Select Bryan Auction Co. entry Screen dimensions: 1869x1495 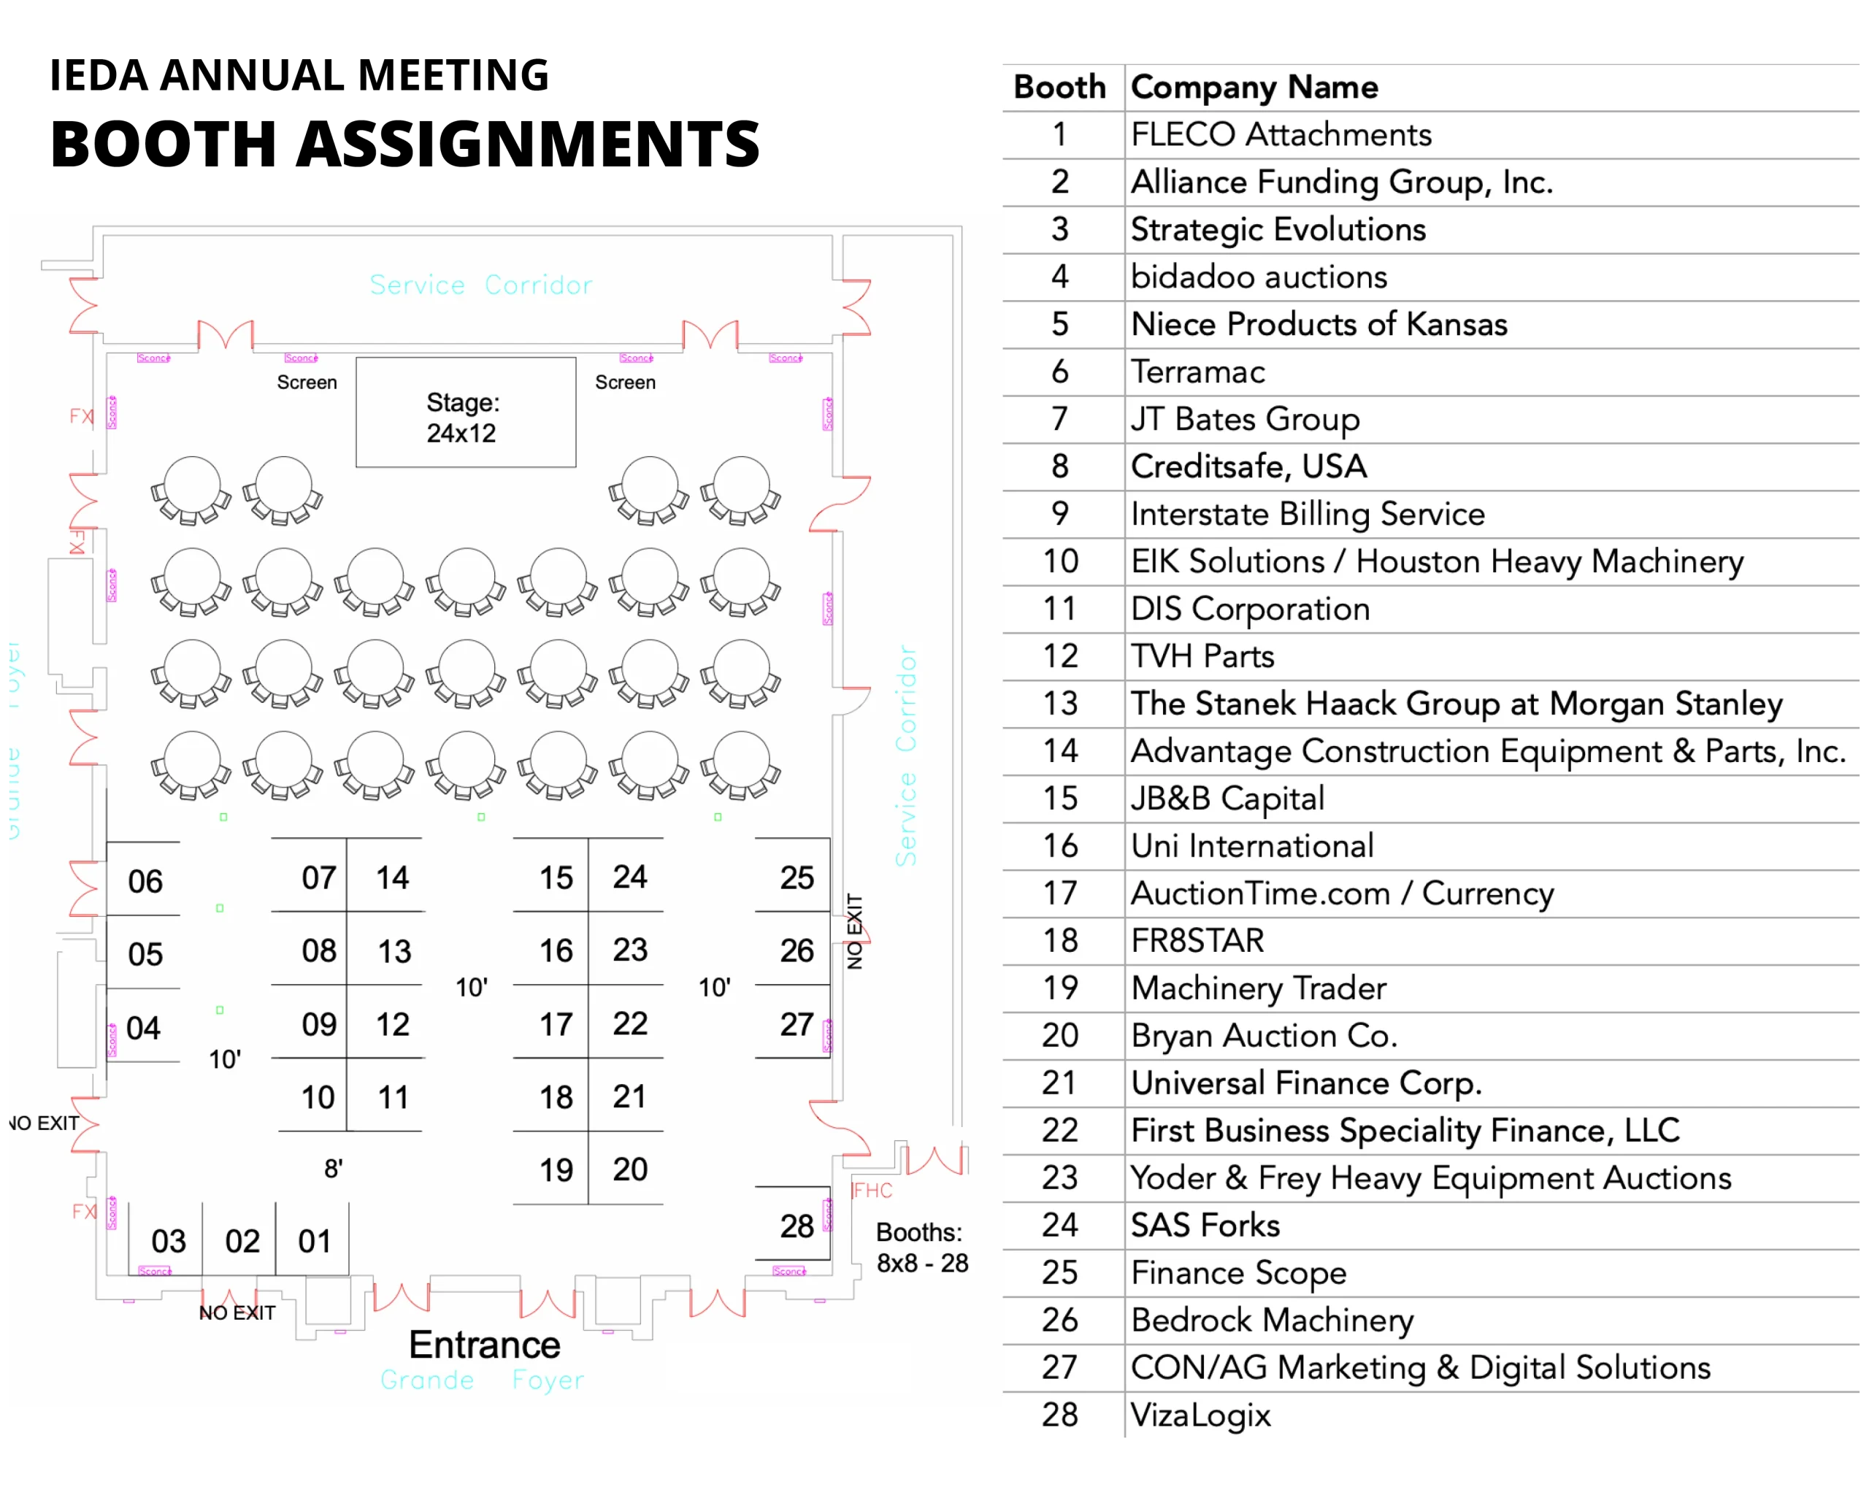click(1264, 1036)
